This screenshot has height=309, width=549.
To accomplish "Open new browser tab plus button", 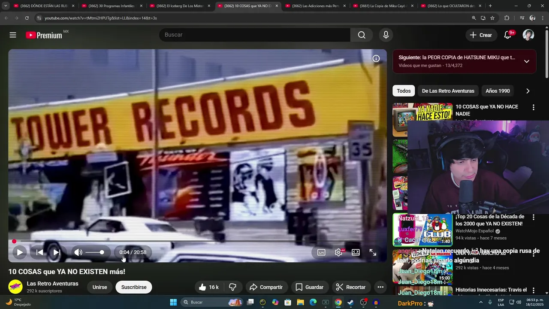I will (490, 6).
